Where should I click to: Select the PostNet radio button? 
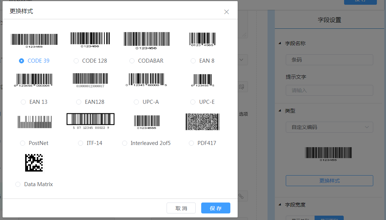click(23, 143)
